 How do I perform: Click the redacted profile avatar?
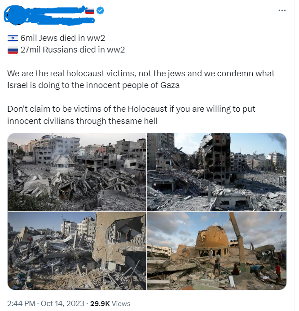tap(15, 15)
